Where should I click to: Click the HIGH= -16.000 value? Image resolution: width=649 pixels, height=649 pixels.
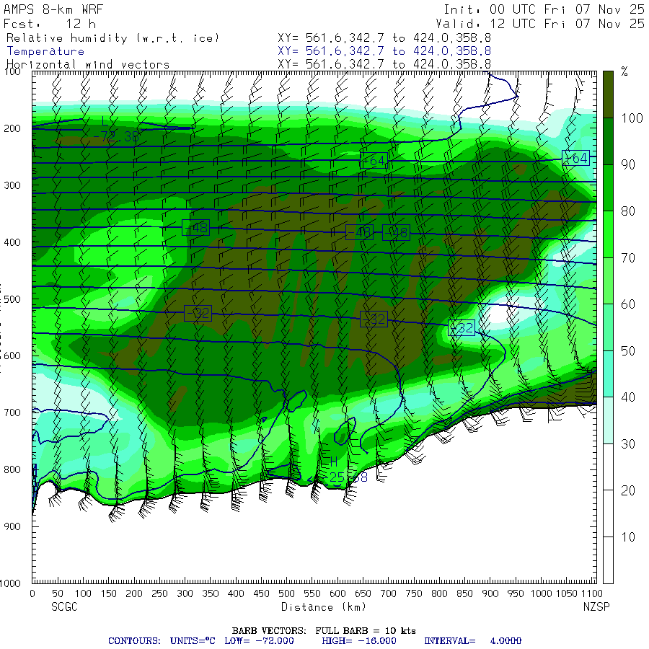pos(359,641)
